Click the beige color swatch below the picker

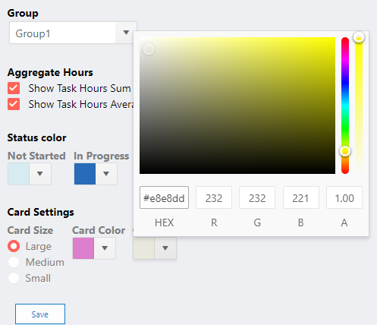[144, 248]
